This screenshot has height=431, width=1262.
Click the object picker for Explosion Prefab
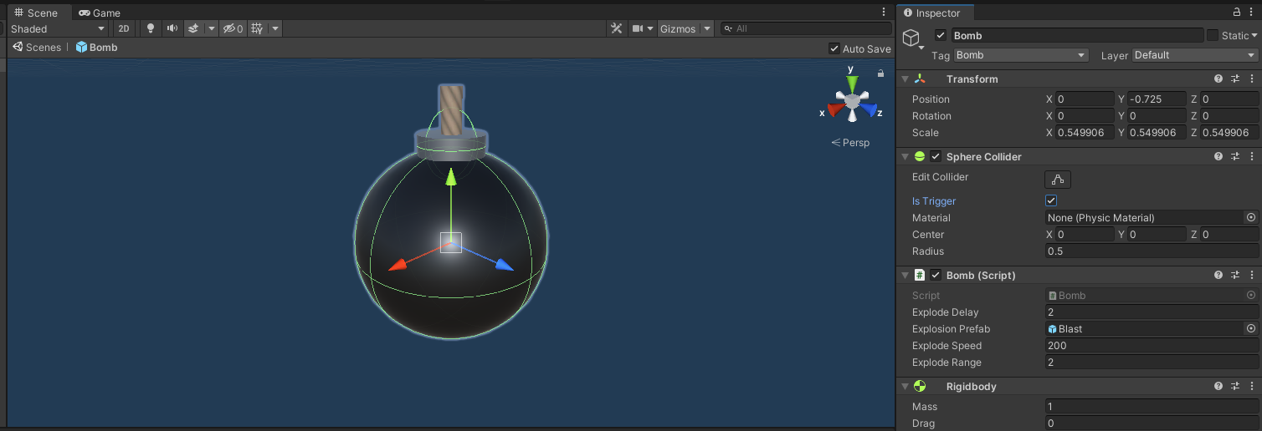click(x=1251, y=329)
